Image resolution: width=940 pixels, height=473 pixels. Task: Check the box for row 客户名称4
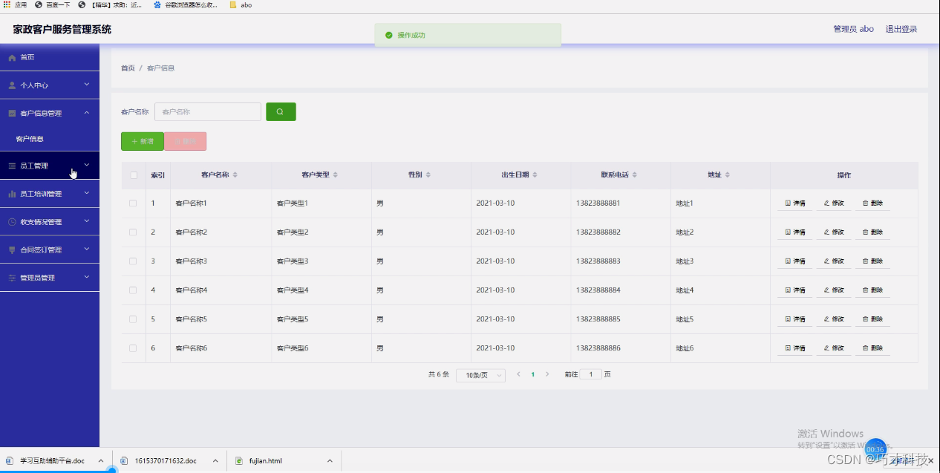[x=134, y=290]
